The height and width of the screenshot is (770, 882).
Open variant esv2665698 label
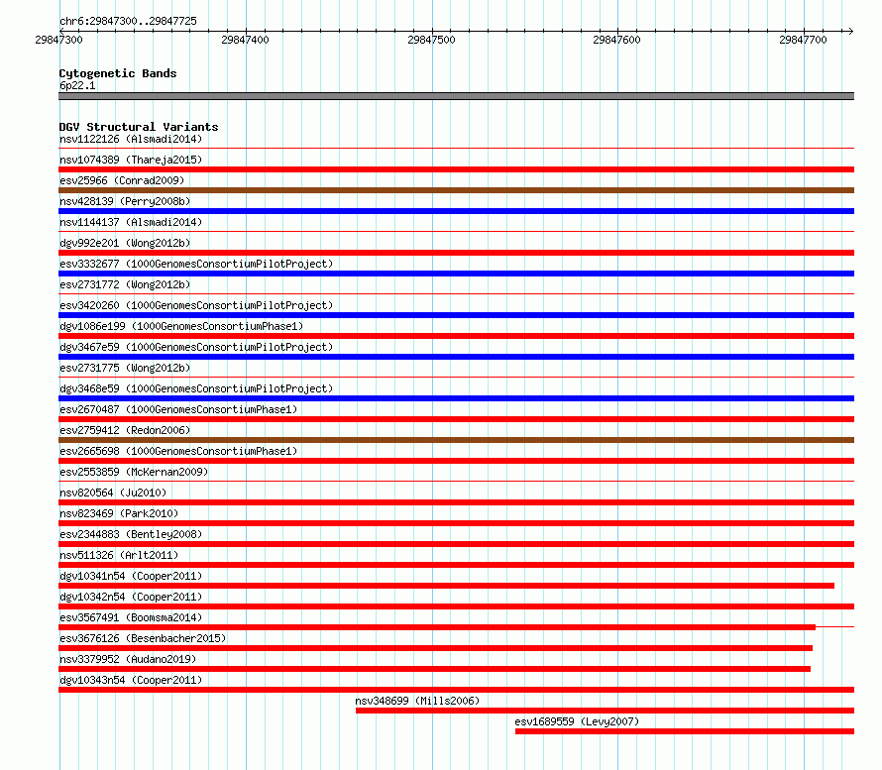(x=178, y=451)
